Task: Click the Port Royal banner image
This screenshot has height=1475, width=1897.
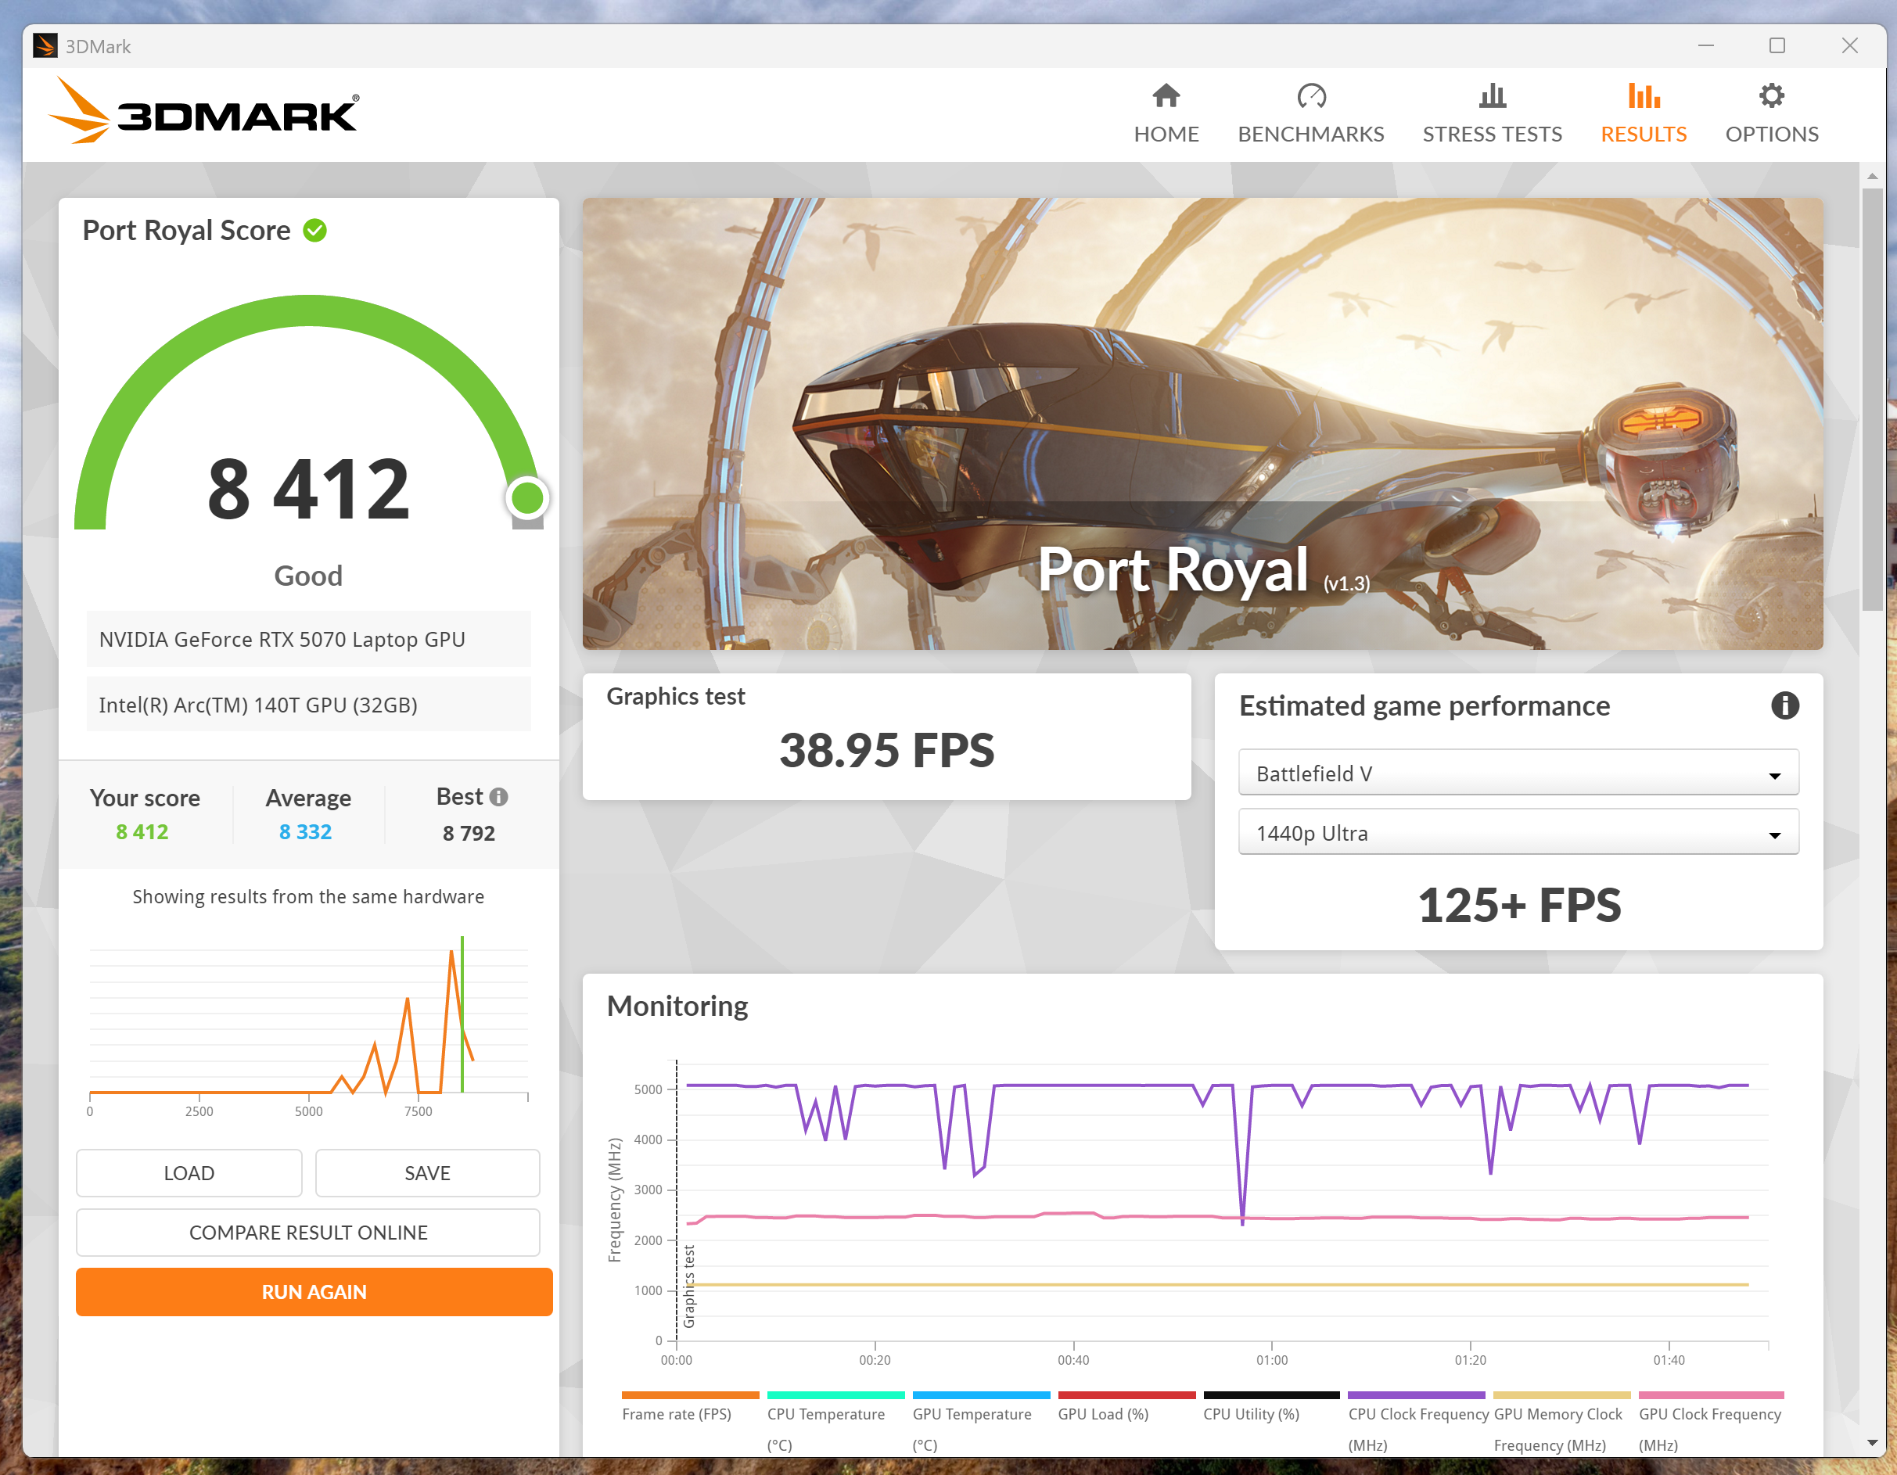Action: point(1202,423)
